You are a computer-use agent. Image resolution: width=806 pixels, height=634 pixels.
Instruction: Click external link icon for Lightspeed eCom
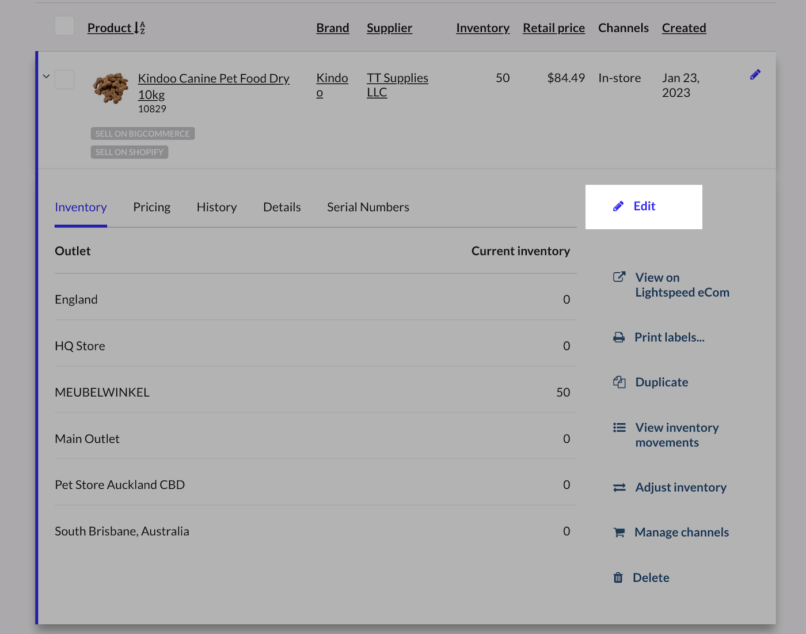(619, 277)
